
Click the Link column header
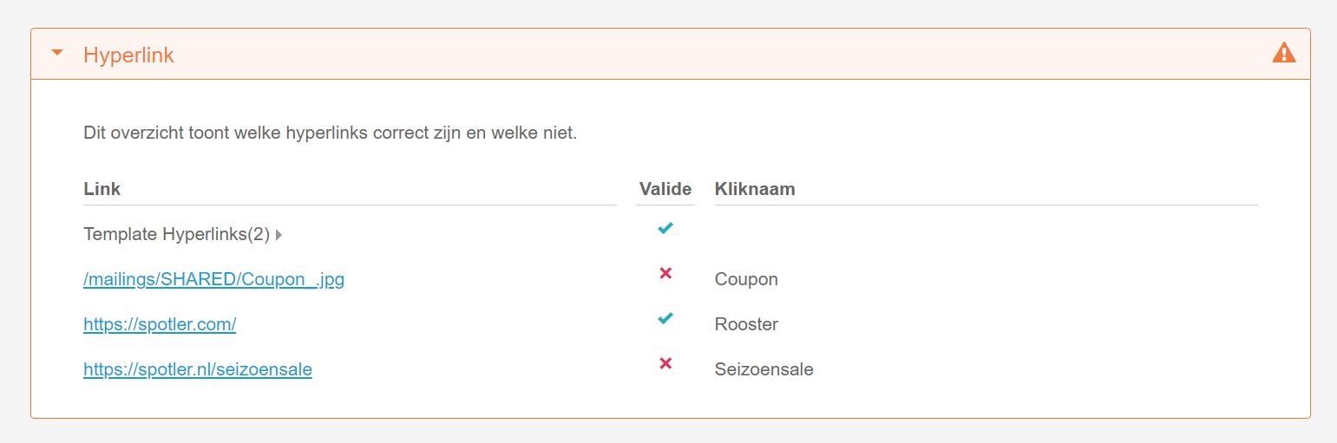point(102,189)
